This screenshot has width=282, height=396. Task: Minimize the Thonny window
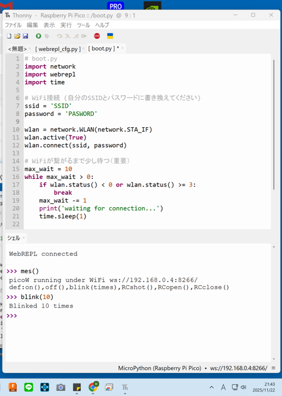coord(235,15)
